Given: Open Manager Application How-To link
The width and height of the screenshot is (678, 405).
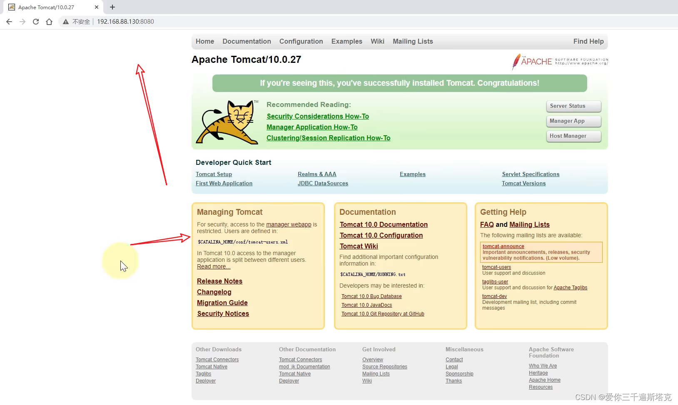Looking at the screenshot, I should click(x=312, y=127).
